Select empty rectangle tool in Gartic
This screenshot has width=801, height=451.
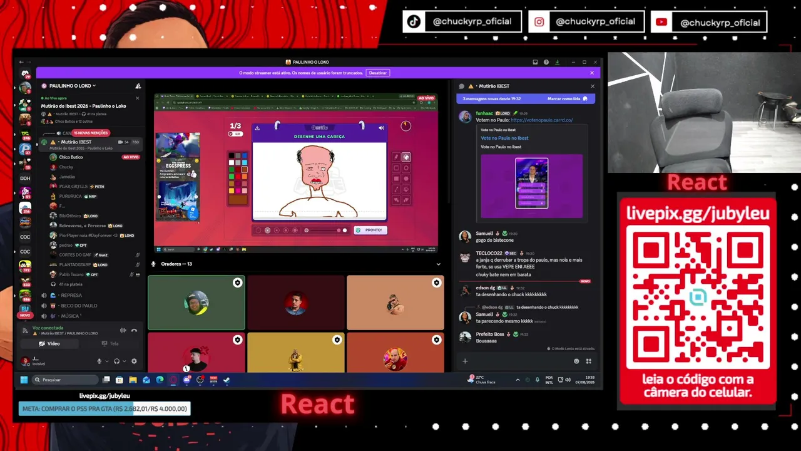(x=396, y=168)
